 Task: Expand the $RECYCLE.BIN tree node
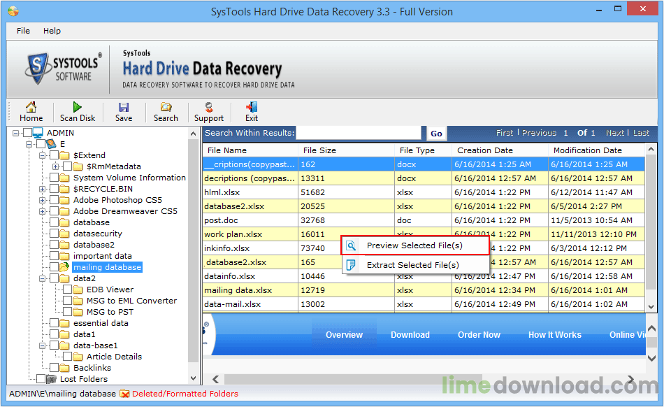[x=43, y=189]
